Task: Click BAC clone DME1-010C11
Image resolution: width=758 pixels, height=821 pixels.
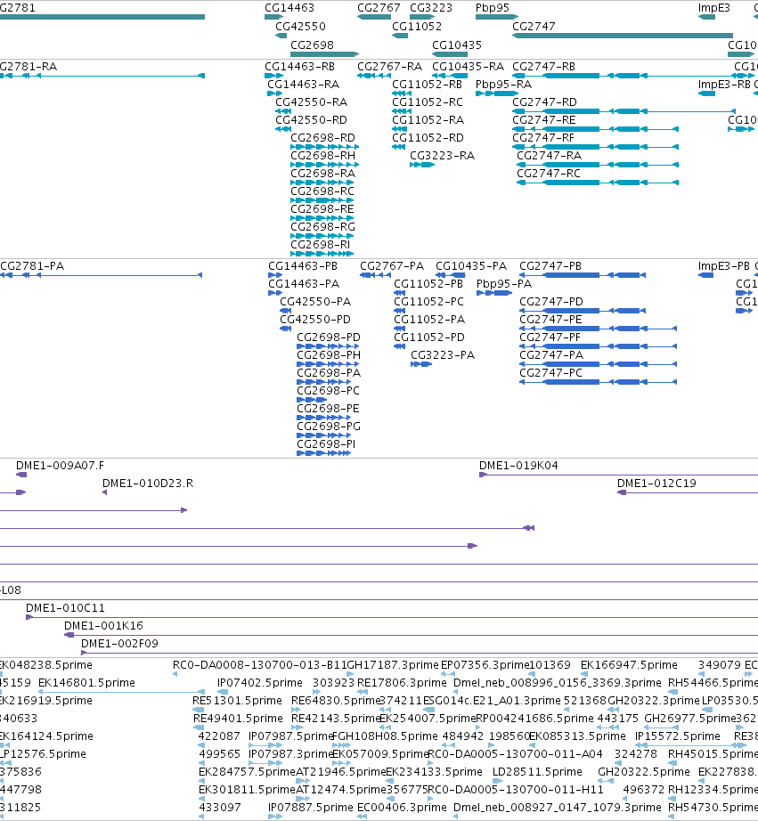Action: (x=65, y=608)
